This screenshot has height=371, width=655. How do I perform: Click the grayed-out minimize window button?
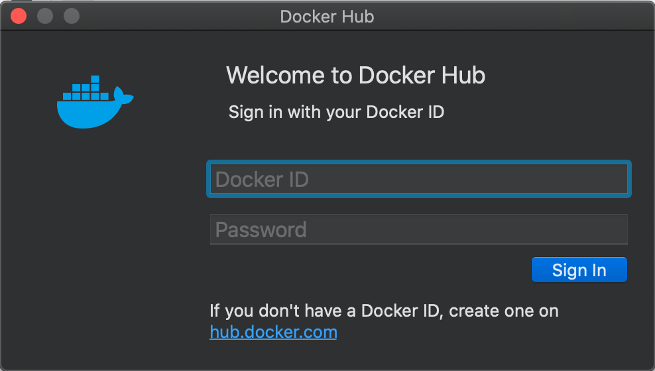[45, 16]
